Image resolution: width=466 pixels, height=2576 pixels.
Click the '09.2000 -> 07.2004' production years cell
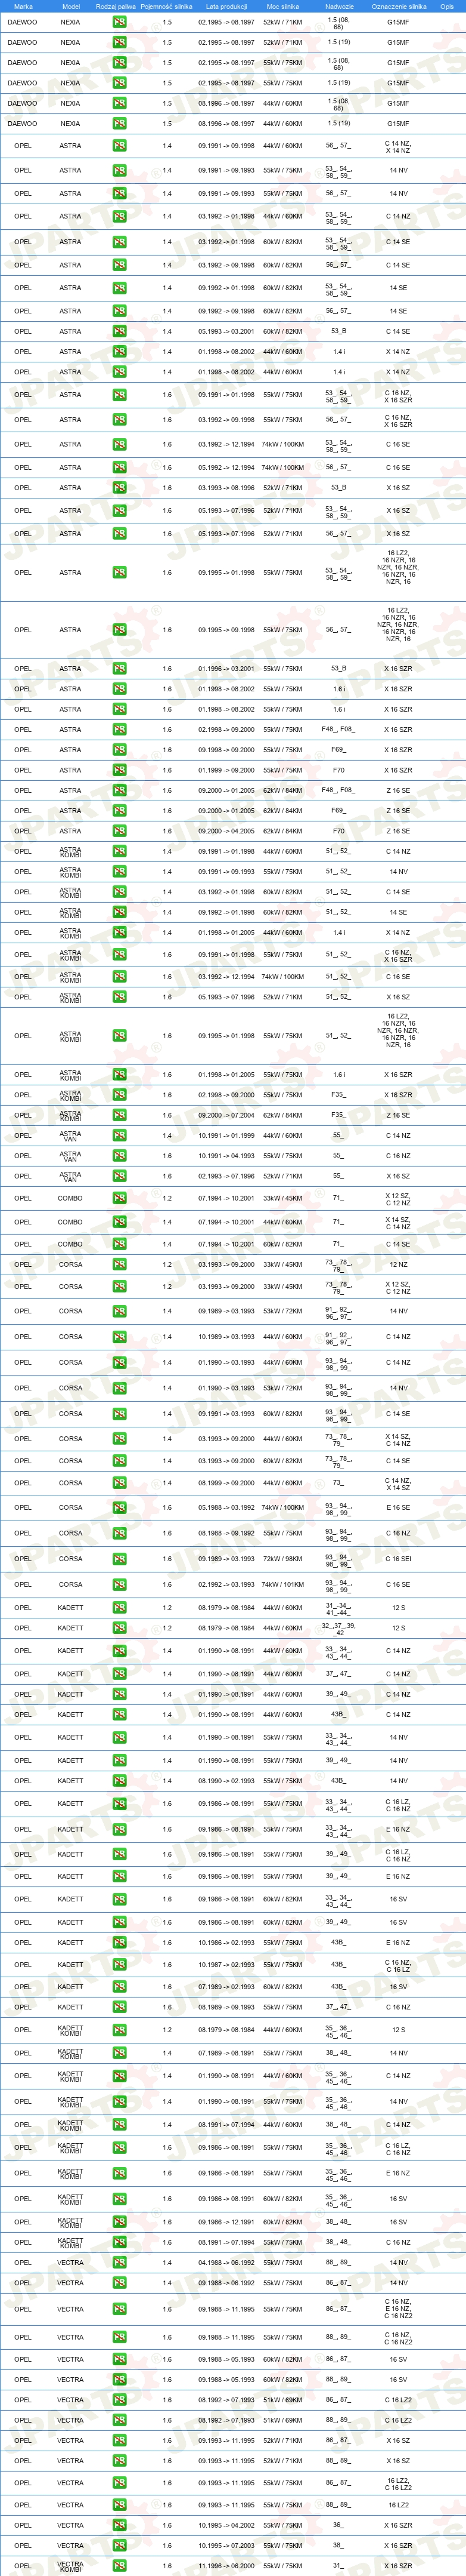pos(225,1115)
